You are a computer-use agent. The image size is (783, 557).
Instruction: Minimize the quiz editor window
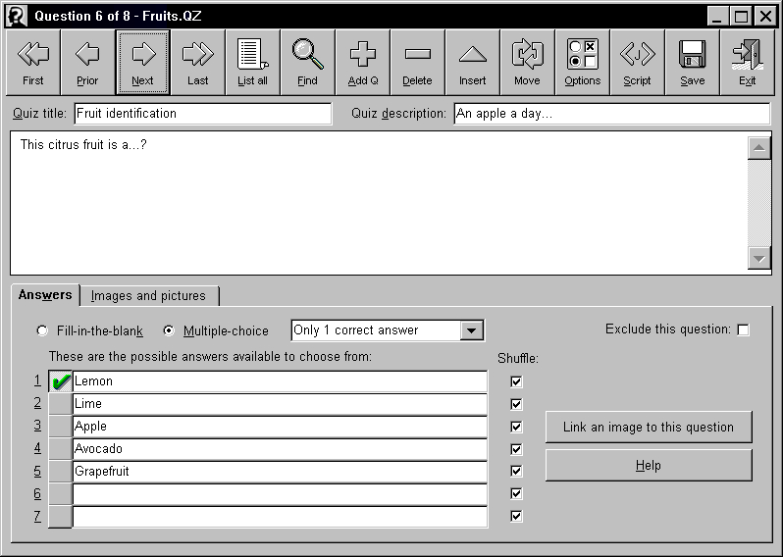tap(717, 16)
